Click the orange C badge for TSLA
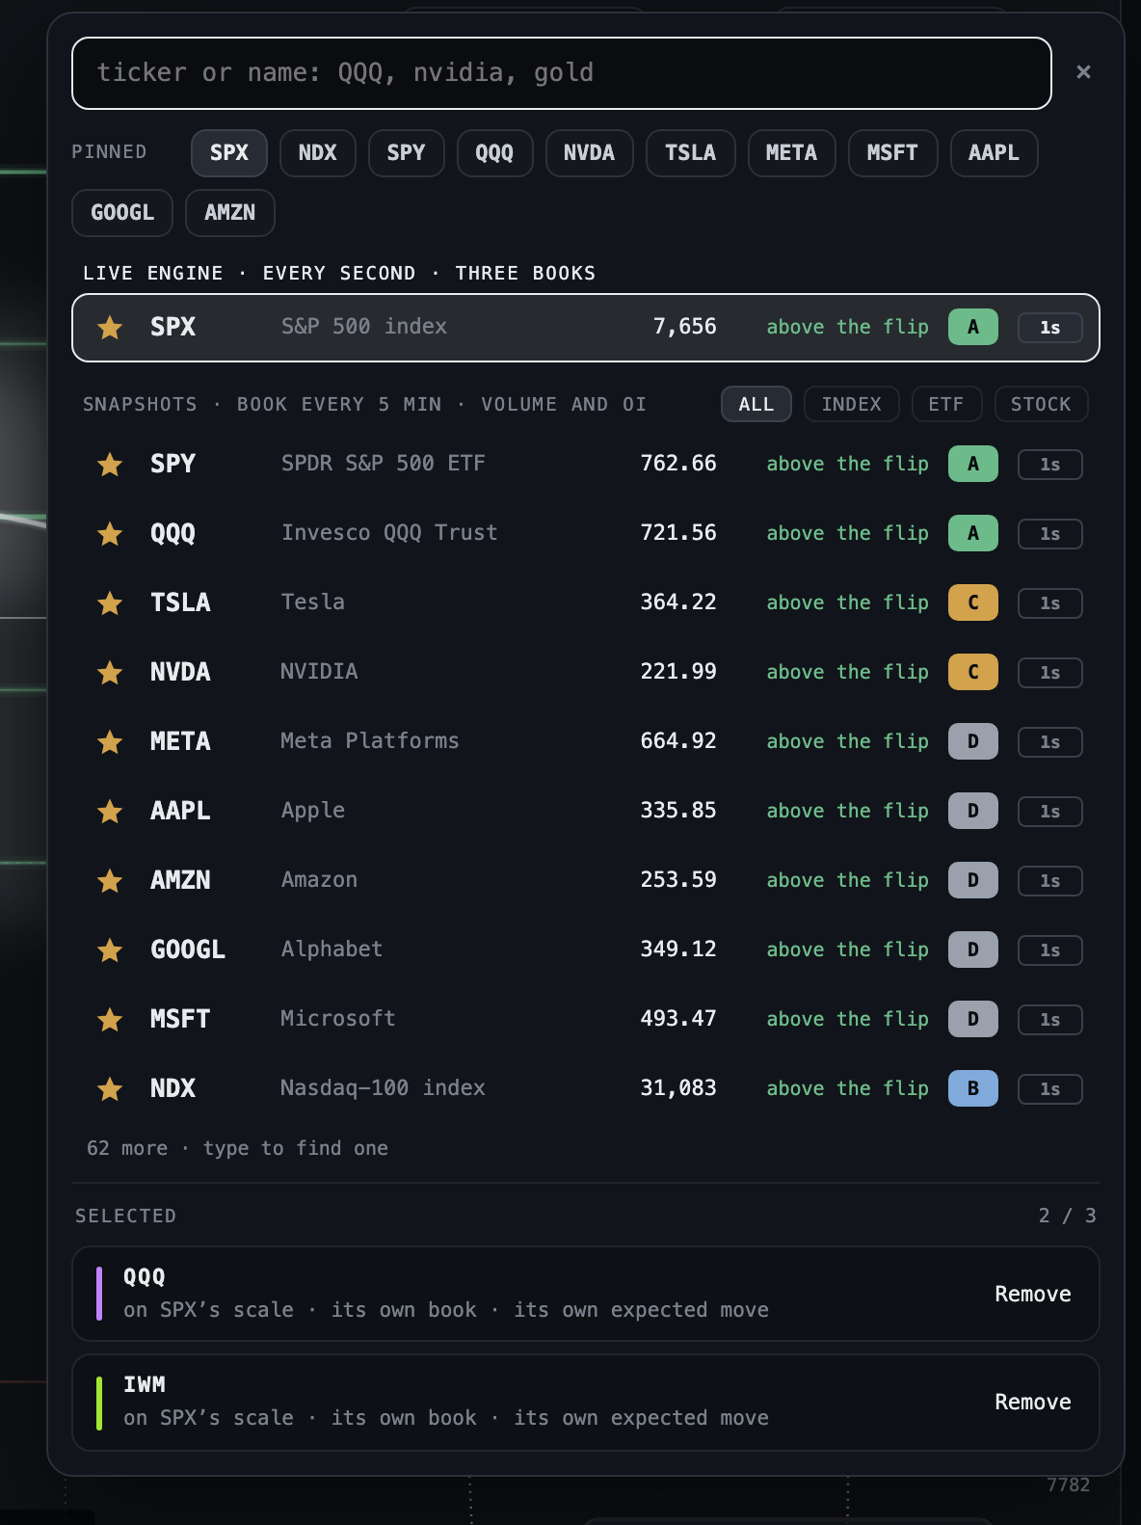The image size is (1141, 1525). tap(973, 603)
